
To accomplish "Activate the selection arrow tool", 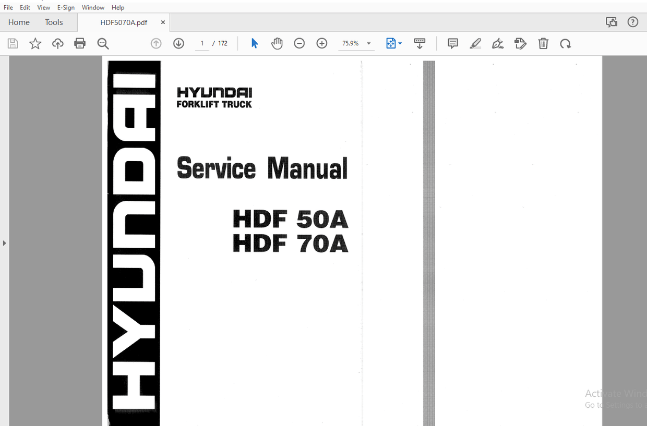I will (x=255, y=43).
